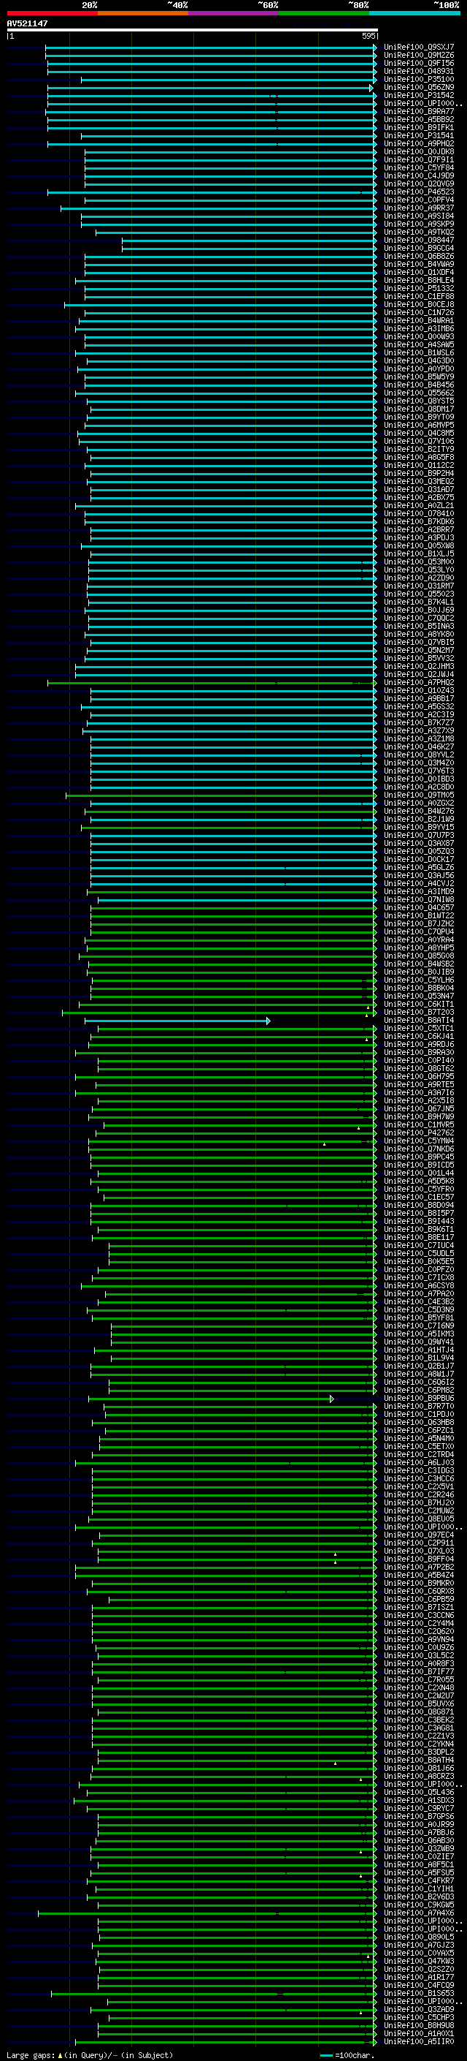The width and height of the screenshot is (467, 2061).
Task: Click the cyan ~100% identity legend segment
Action: [414, 13]
